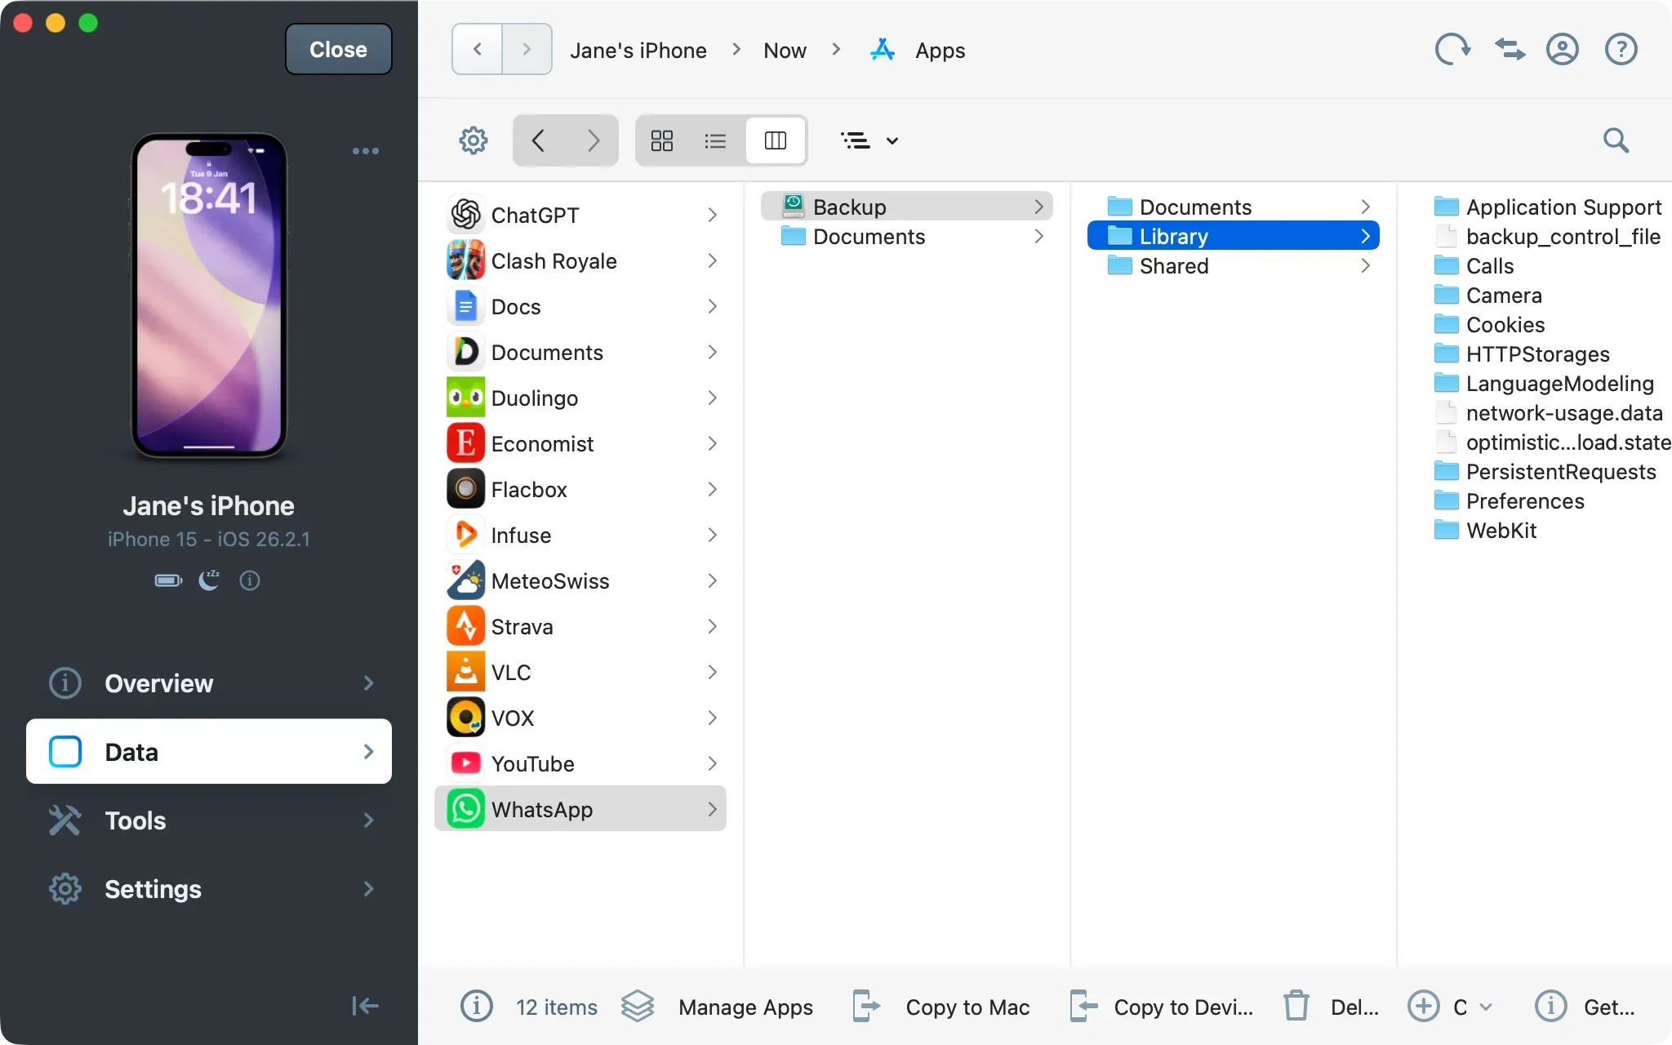The image size is (1672, 1045).
Task: Open the Calls folder
Action: pyautogui.click(x=1474, y=265)
